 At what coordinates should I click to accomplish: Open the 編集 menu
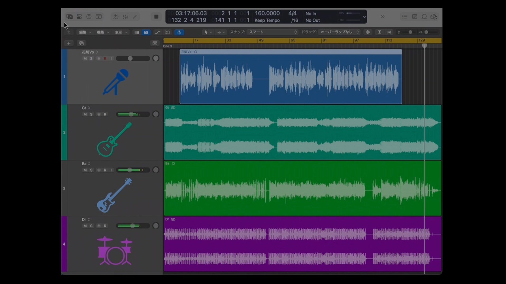(85, 32)
